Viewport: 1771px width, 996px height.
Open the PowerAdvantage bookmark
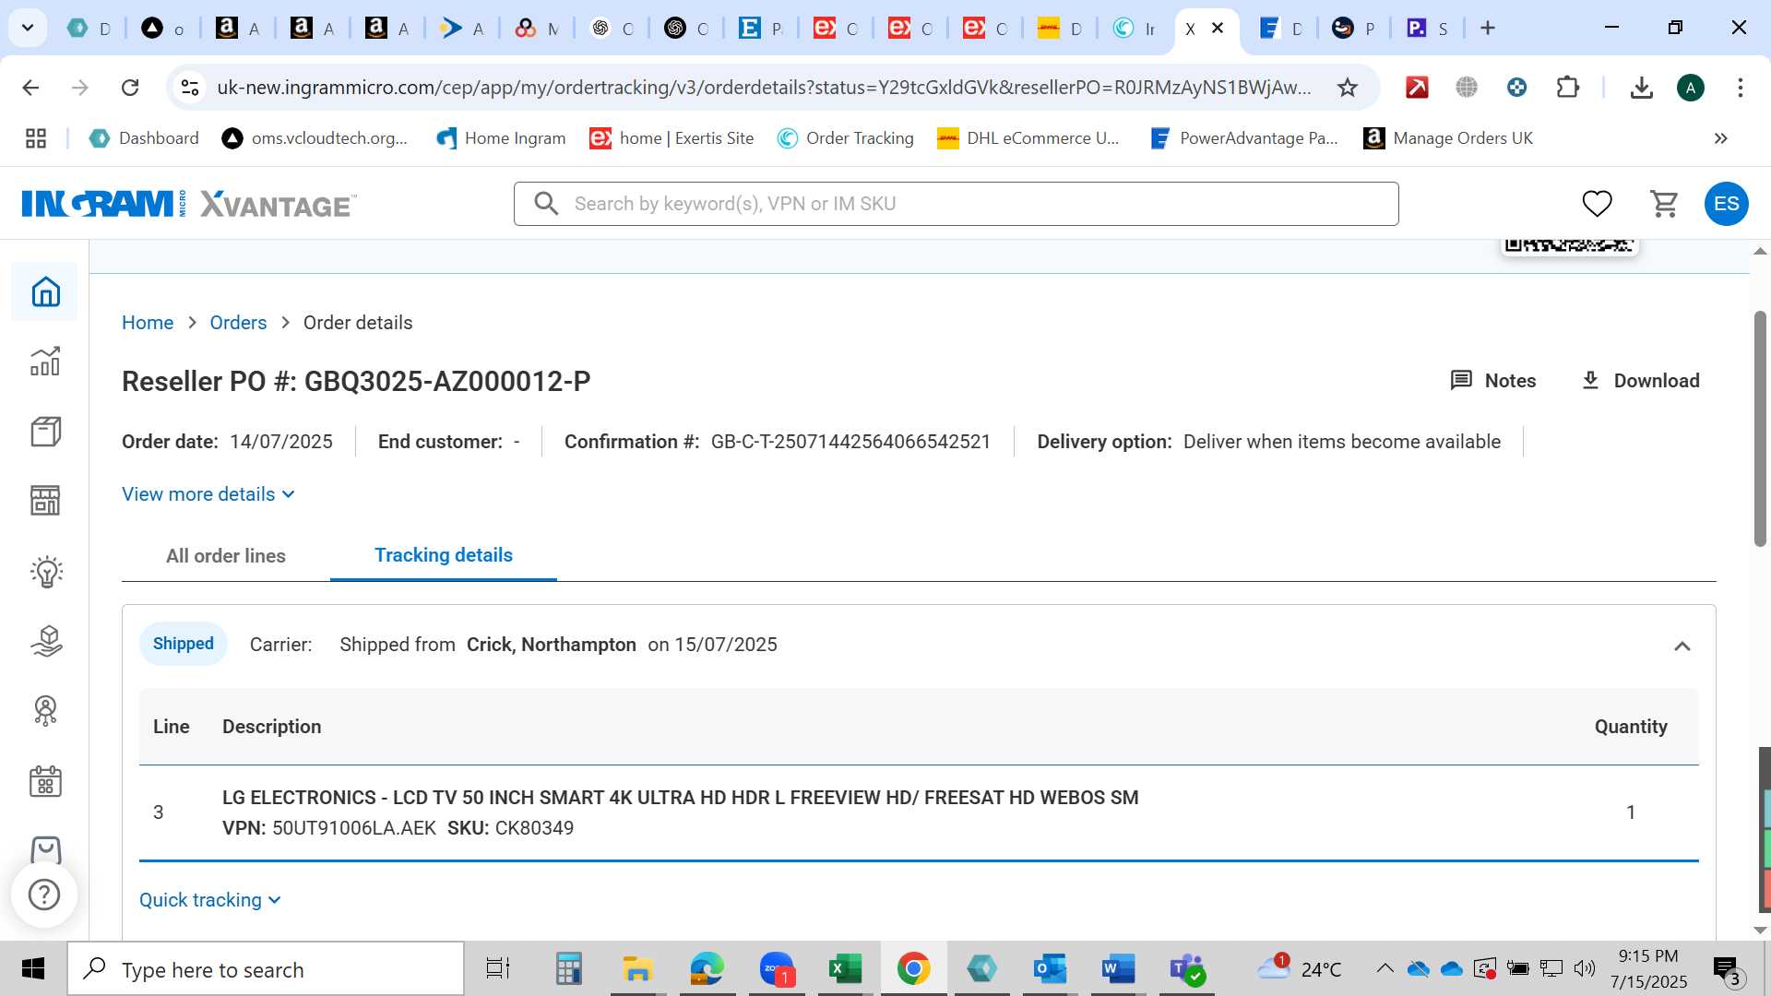[x=1244, y=138]
